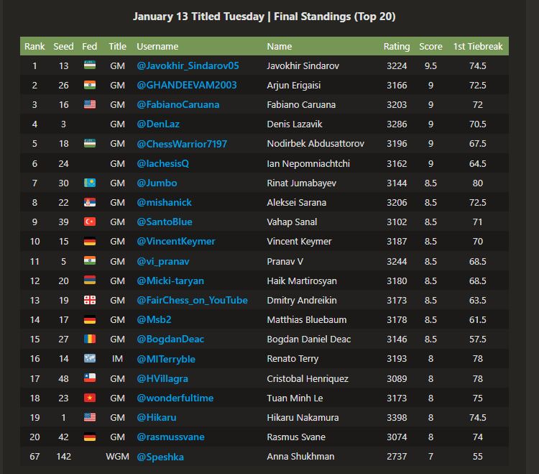The height and width of the screenshot is (474, 539).
Task: Click the 1st Tiebreak column header
Action: tap(478, 46)
